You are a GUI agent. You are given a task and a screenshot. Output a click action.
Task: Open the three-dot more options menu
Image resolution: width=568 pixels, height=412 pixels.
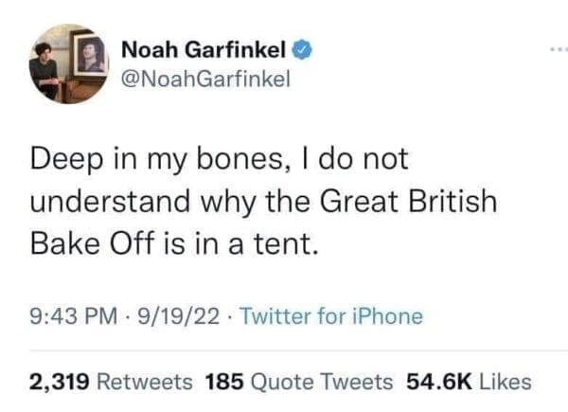point(550,46)
